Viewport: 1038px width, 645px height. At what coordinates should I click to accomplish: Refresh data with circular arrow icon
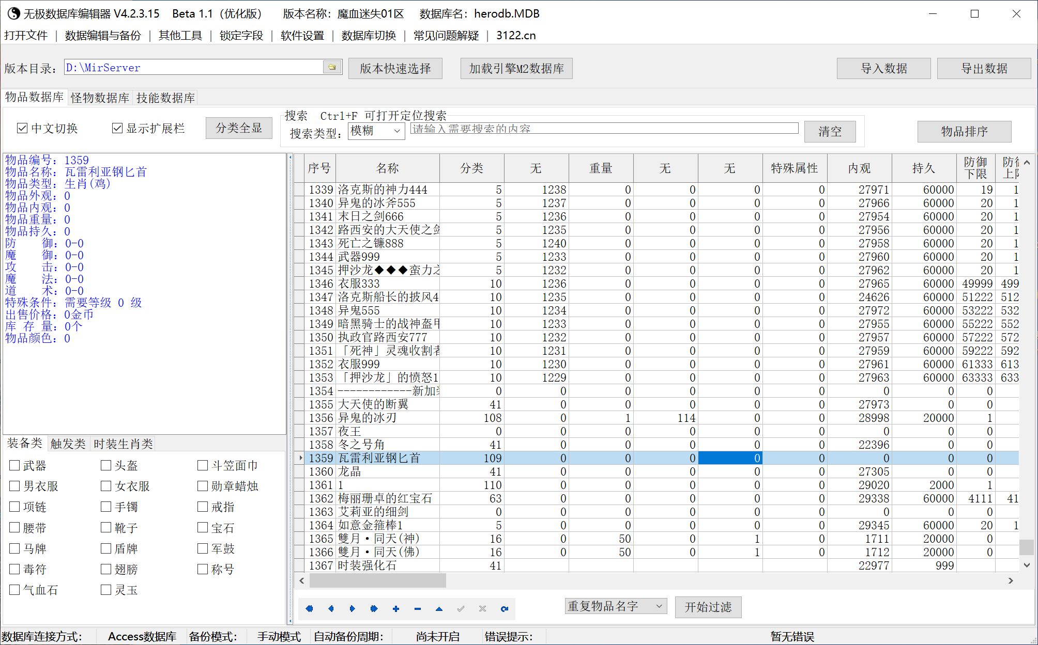504,608
